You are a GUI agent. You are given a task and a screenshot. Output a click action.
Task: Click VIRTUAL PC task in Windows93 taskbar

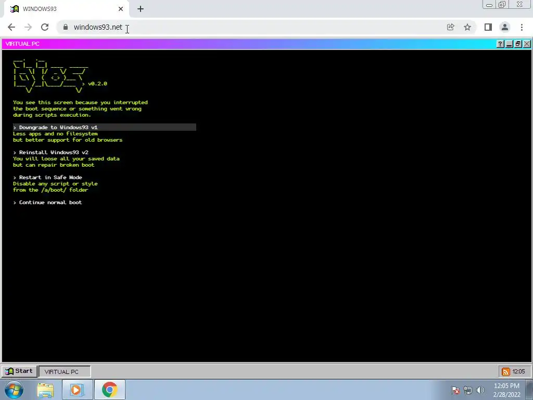coord(65,371)
